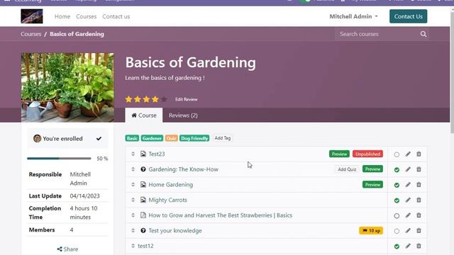
Task: Click the You're enrolled status
Action: pos(67,139)
